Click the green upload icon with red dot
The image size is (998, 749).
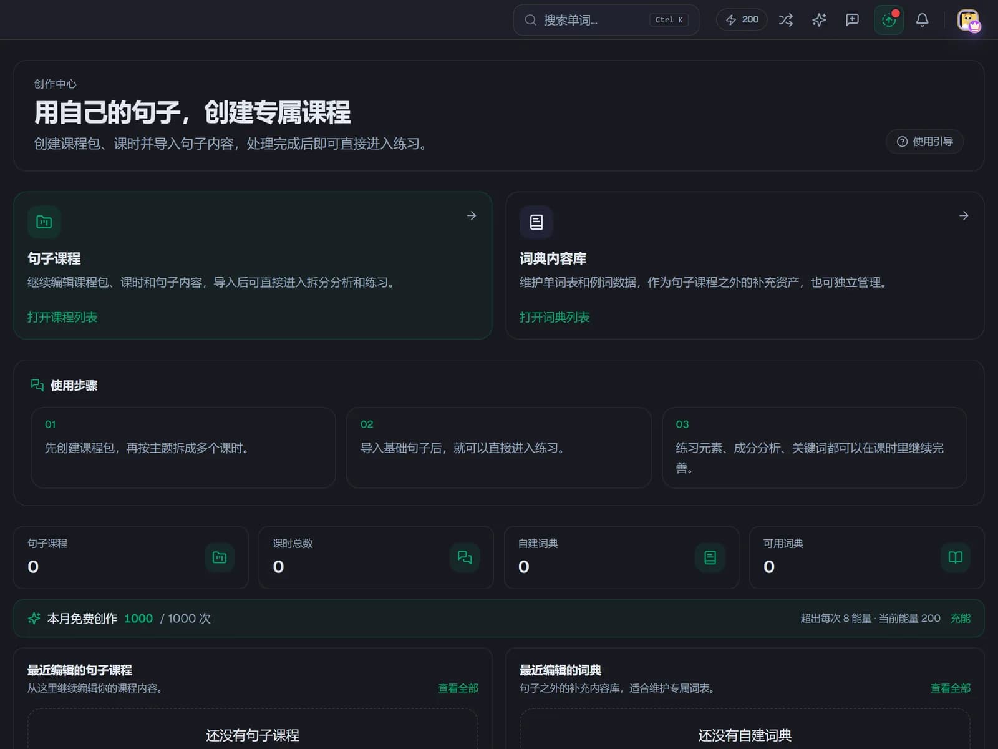tap(889, 20)
